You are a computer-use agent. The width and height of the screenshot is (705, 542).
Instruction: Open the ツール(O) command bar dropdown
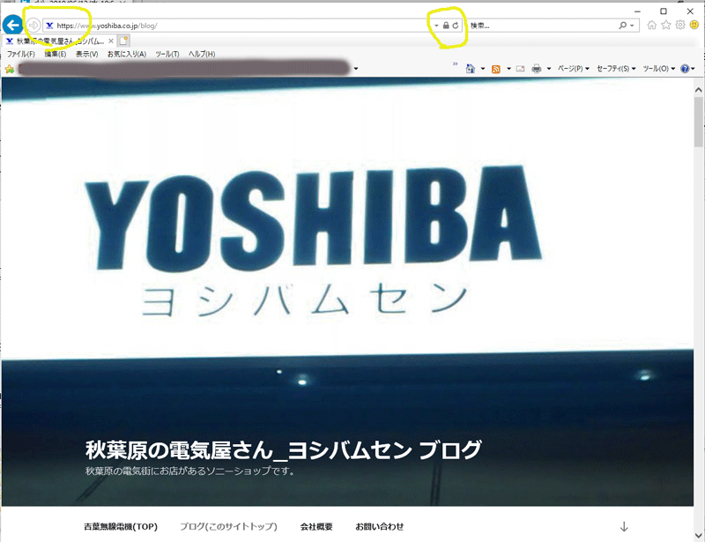(658, 69)
